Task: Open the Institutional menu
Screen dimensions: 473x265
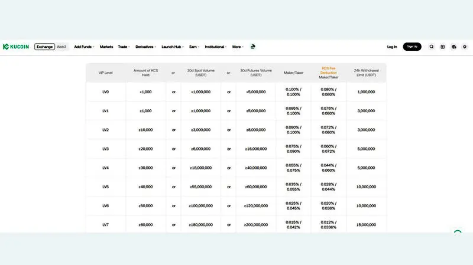Action: (x=215, y=47)
